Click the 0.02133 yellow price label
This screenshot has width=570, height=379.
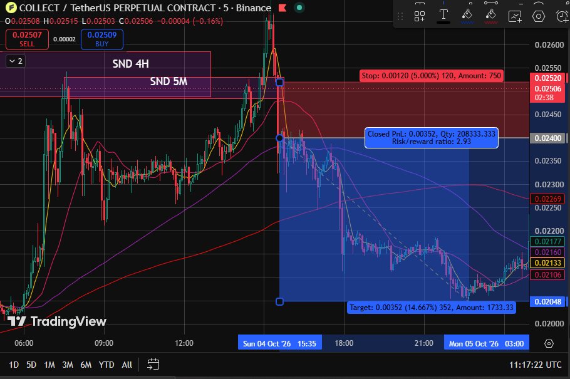click(x=547, y=262)
